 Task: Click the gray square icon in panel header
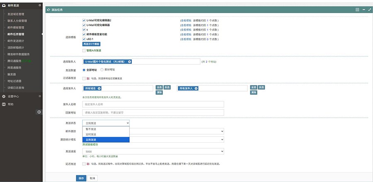point(357,10)
